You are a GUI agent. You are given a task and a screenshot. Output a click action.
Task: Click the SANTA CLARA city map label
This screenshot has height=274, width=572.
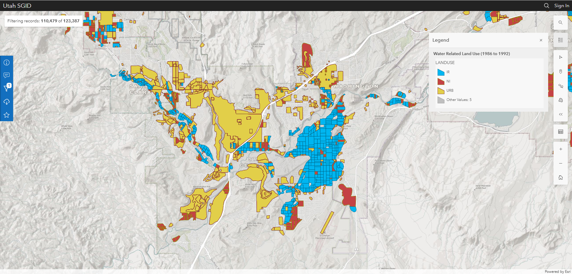[141, 89]
